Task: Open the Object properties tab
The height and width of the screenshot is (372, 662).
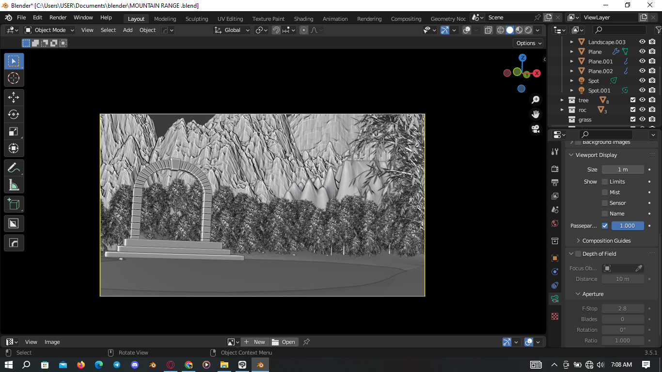Action: click(x=555, y=258)
